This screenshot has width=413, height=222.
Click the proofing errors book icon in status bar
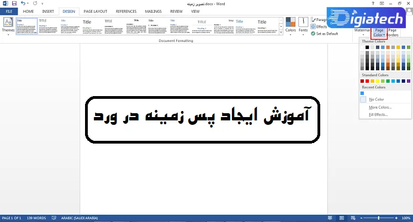[54, 218]
